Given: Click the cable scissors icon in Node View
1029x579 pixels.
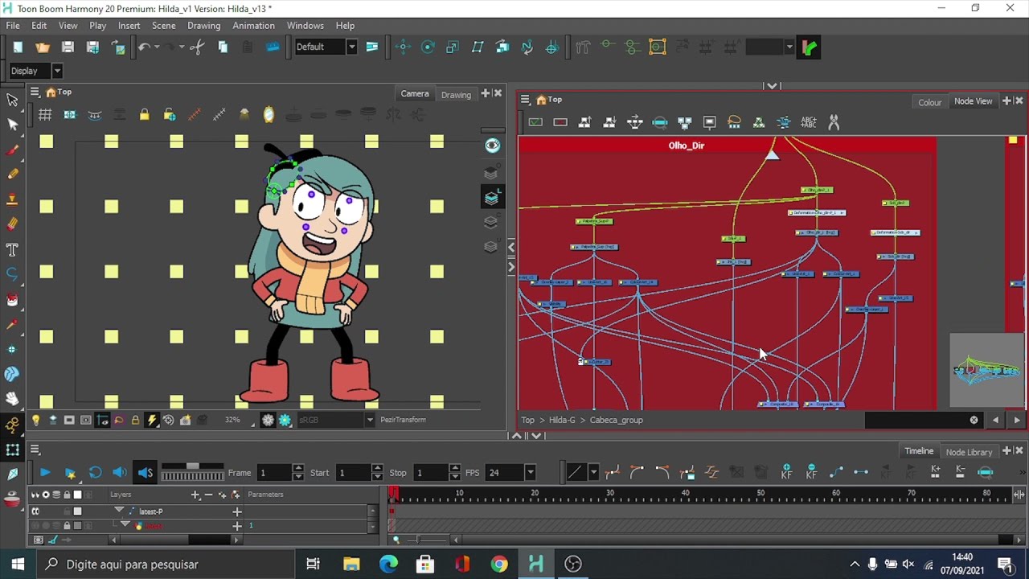Looking at the screenshot, I should (834, 122).
